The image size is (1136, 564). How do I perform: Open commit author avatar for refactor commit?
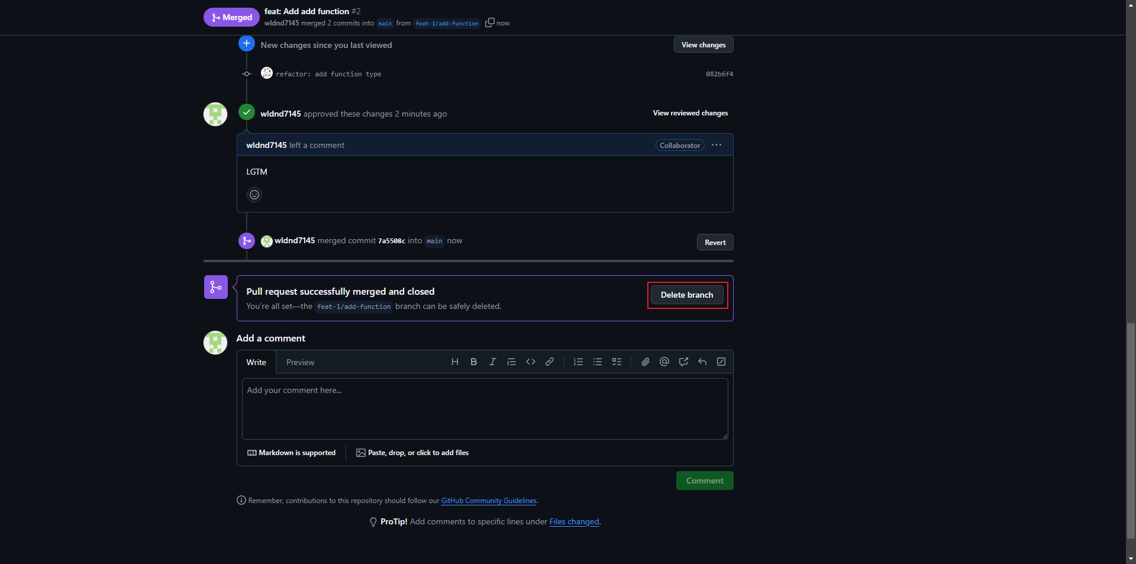[x=267, y=73]
